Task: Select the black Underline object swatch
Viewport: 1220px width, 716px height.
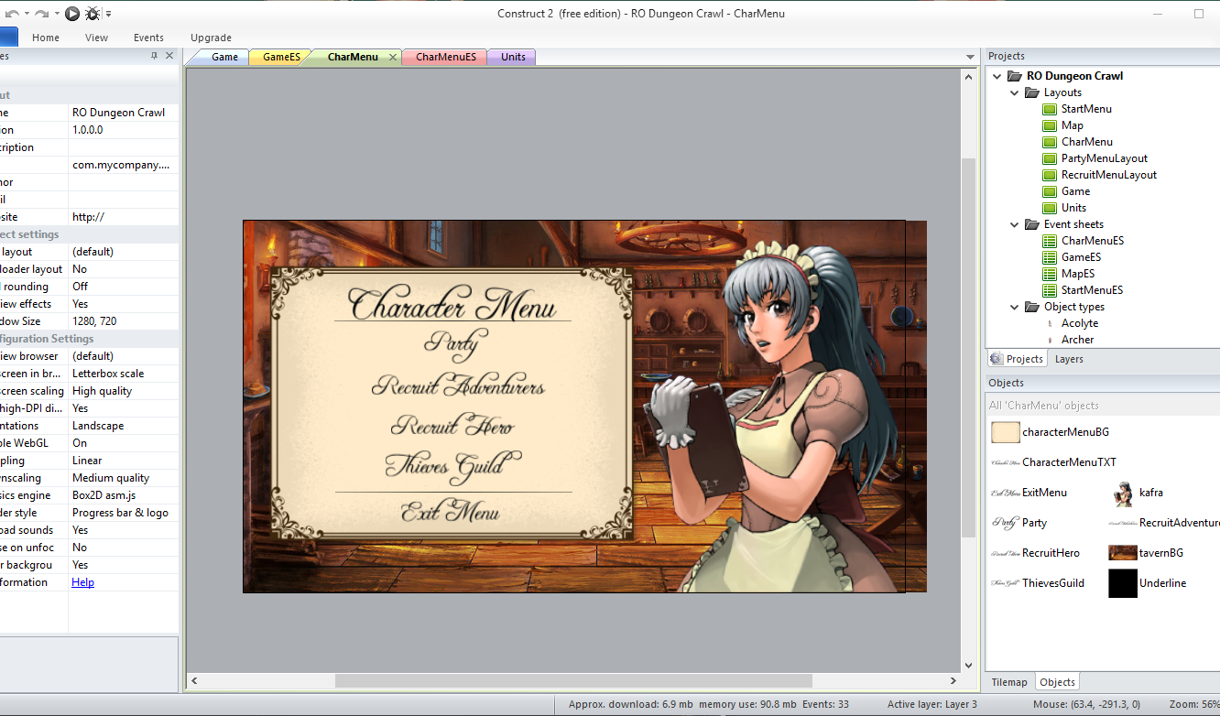Action: (1123, 583)
